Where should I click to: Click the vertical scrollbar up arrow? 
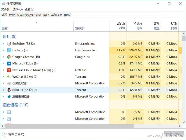[184, 34]
